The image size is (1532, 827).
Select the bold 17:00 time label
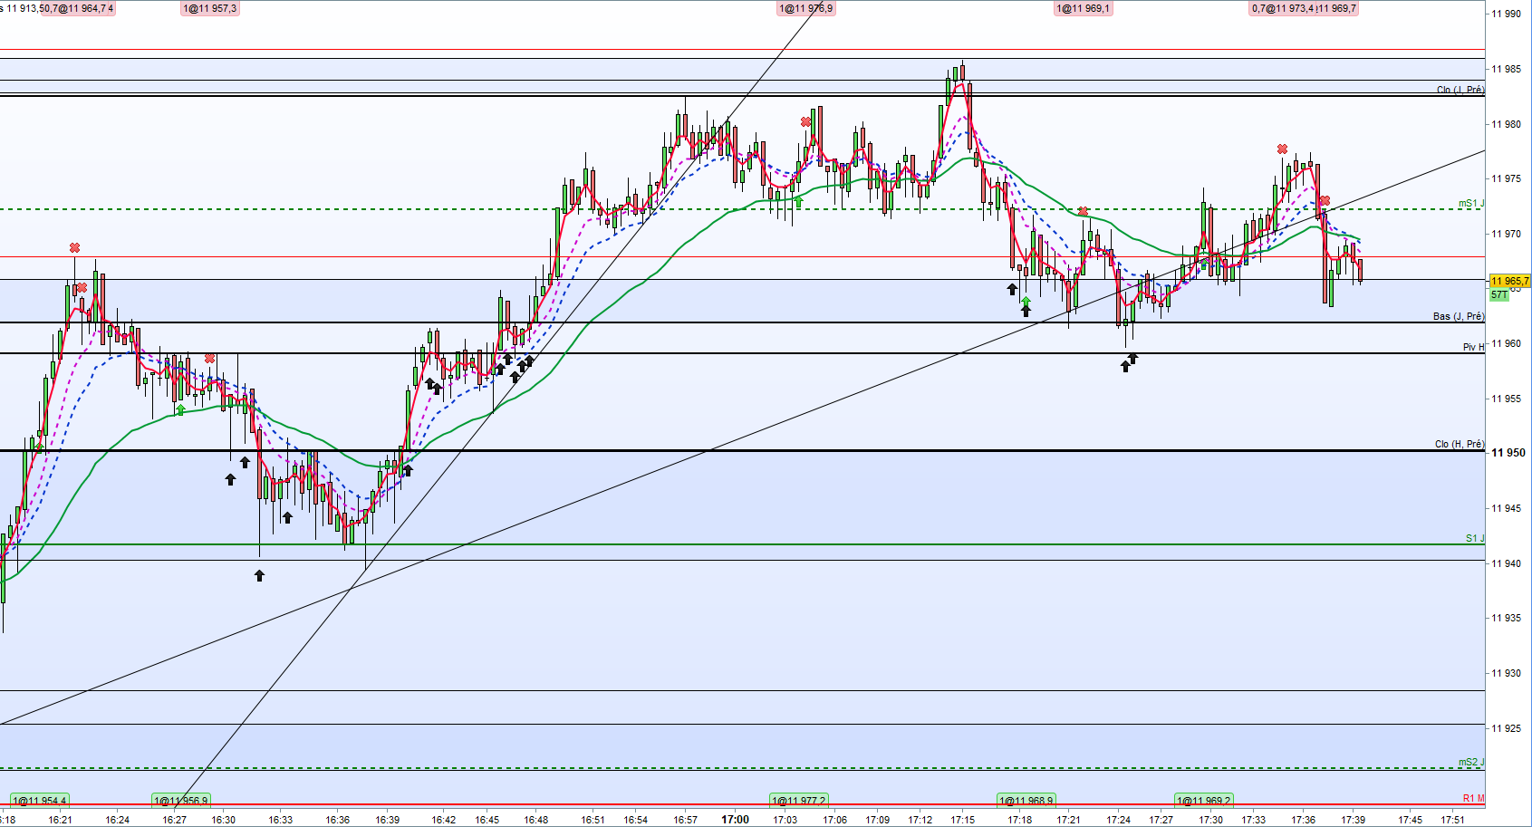(735, 820)
